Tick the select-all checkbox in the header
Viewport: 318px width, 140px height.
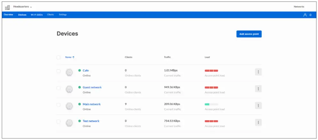click(x=58, y=57)
